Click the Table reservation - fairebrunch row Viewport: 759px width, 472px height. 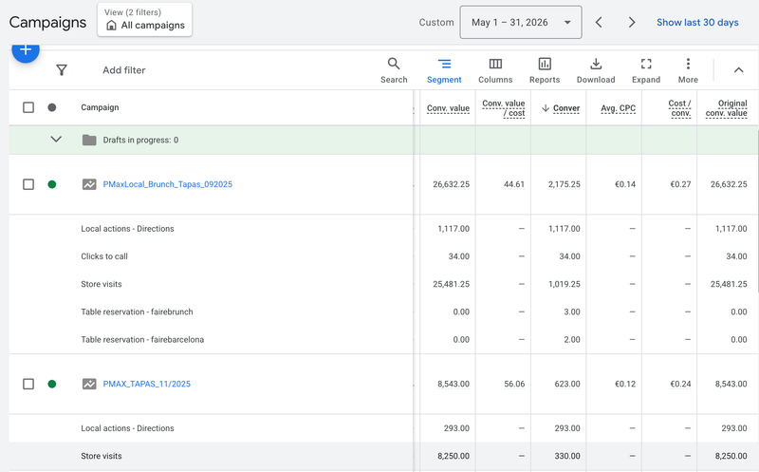(x=137, y=312)
